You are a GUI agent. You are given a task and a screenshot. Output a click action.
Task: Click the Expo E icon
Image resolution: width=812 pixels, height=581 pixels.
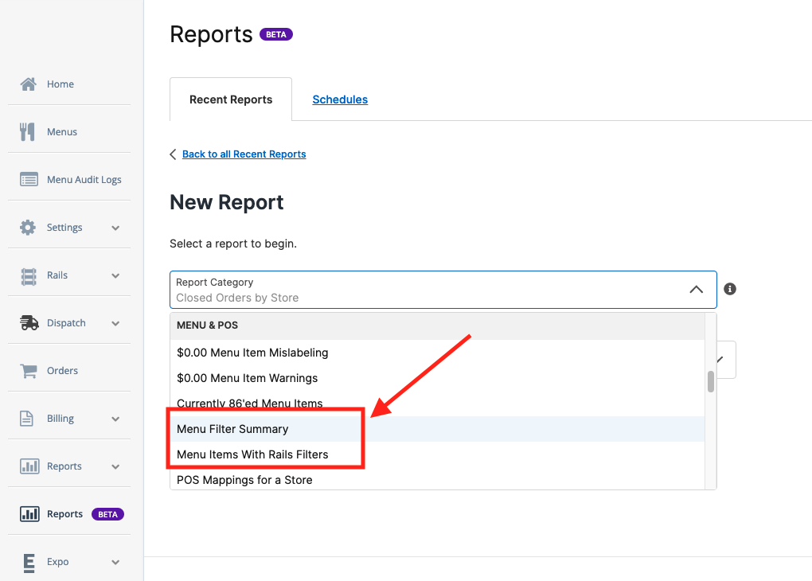coord(29,563)
